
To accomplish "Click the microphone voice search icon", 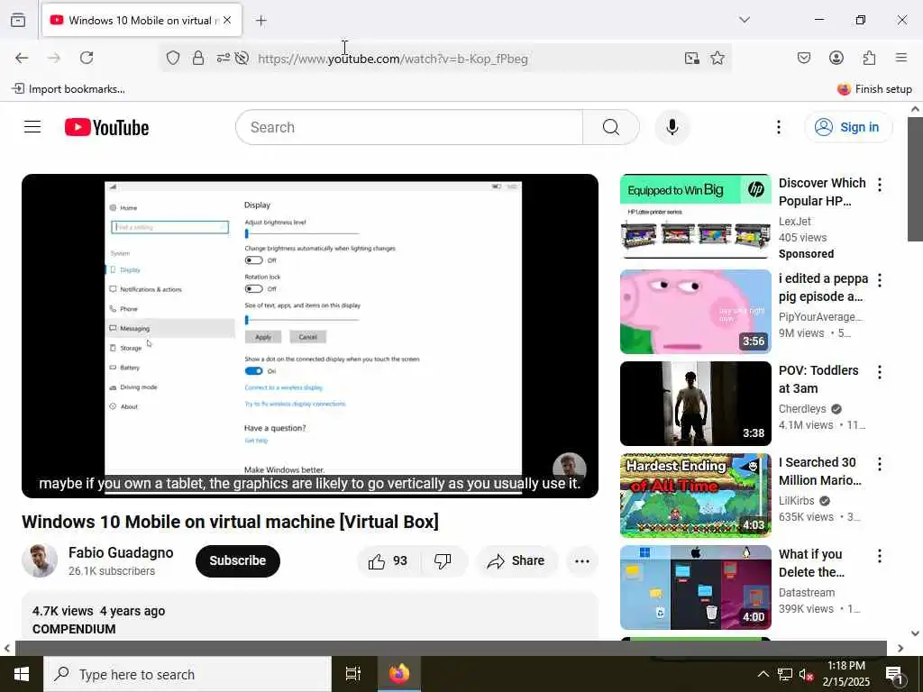I will (x=672, y=127).
